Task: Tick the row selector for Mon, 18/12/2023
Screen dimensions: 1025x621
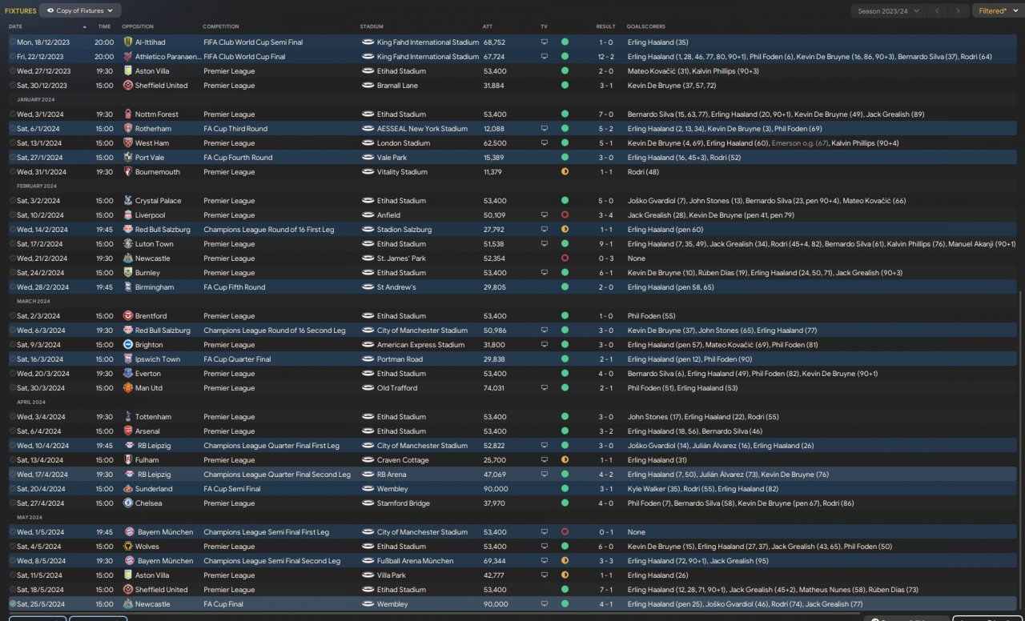Action: pos(12,42)
